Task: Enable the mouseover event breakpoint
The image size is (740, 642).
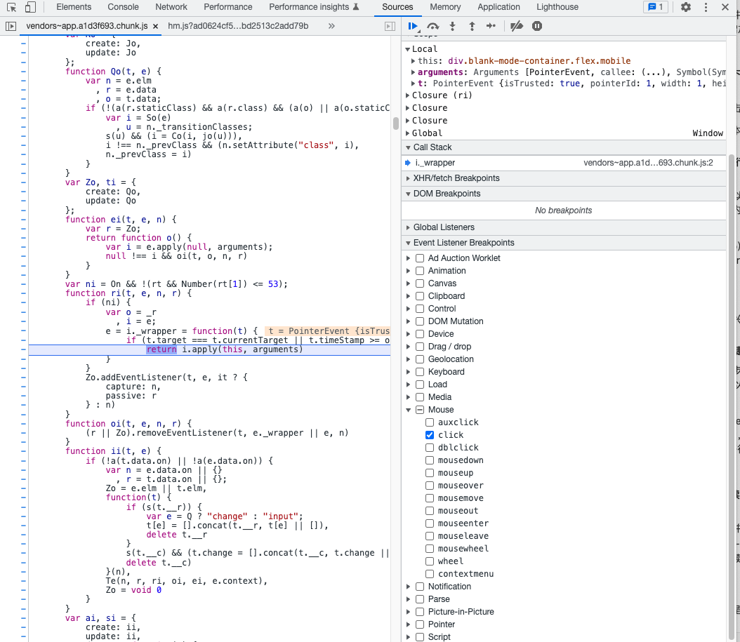Action: (430, 486)
